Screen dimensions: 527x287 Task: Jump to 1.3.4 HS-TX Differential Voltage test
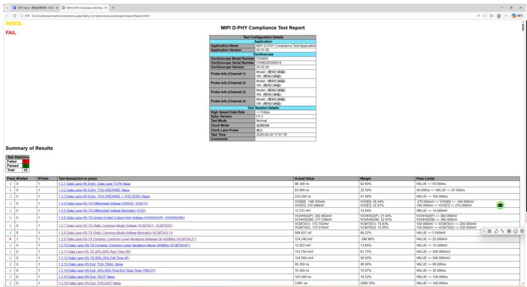pyautogui.click(x=103, y=204)
